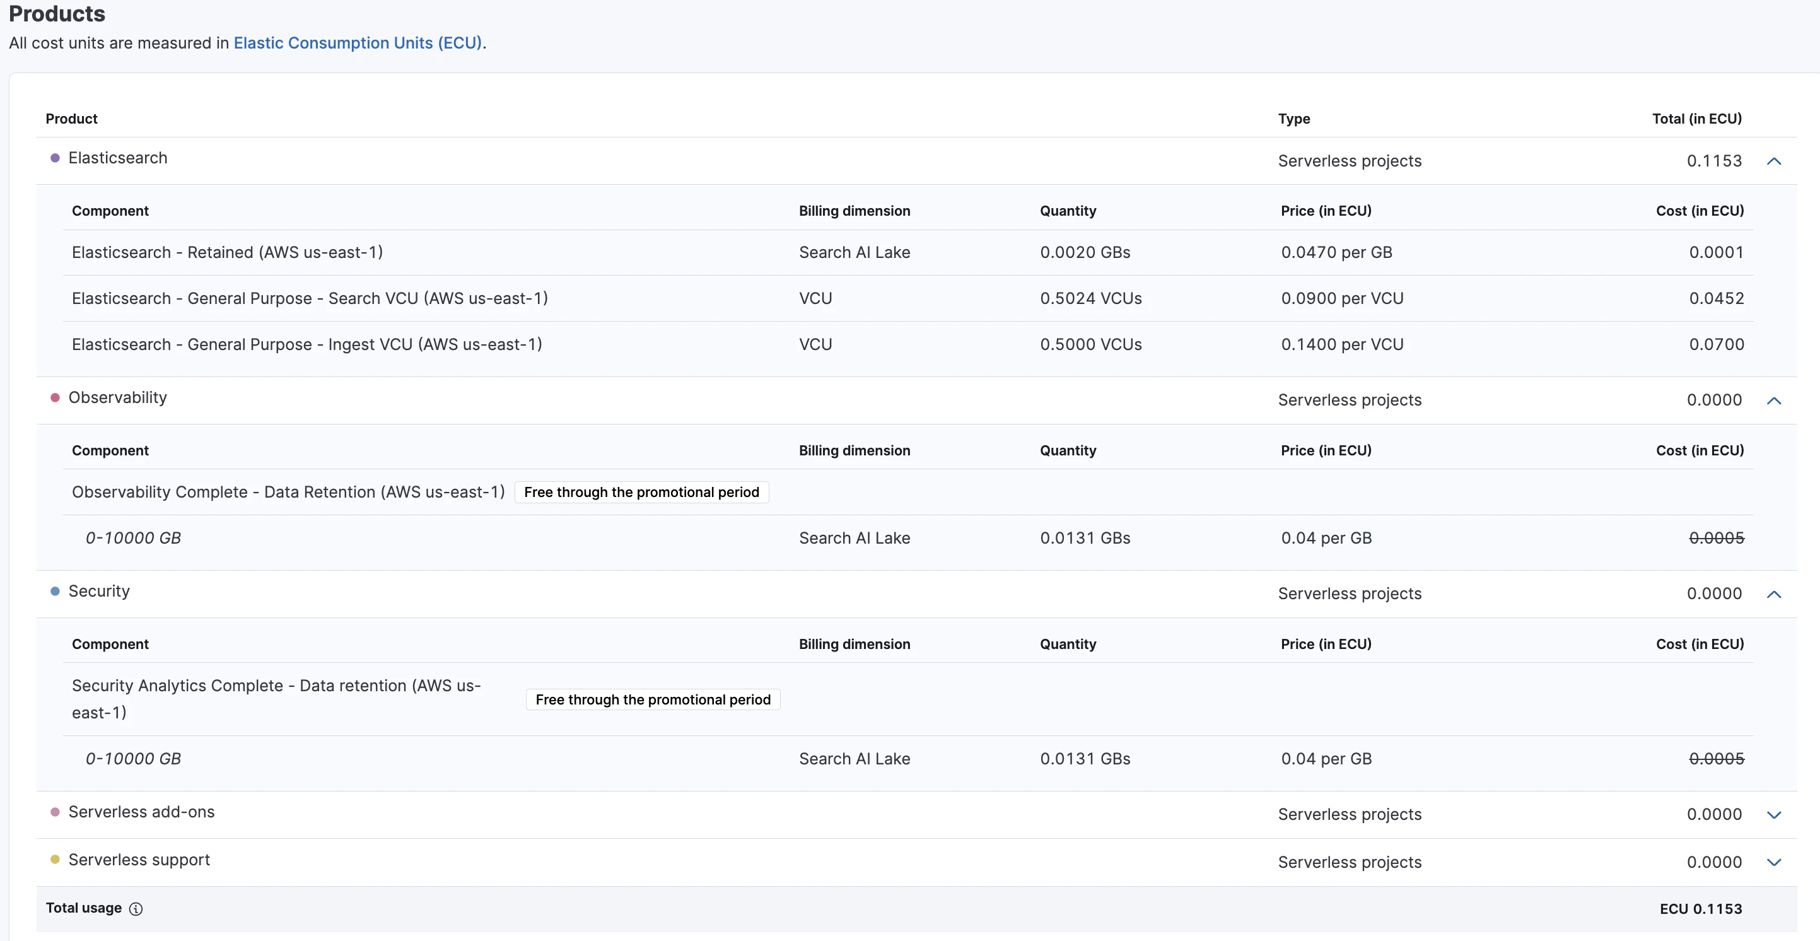The width and height of the screenshot is (1820, 941).
Task: Select the Serverless add-ons product name
Action: click(x=141, y=812)
